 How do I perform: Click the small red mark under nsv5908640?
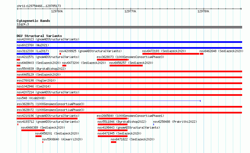pyautogui.click(x=43, y=142)
